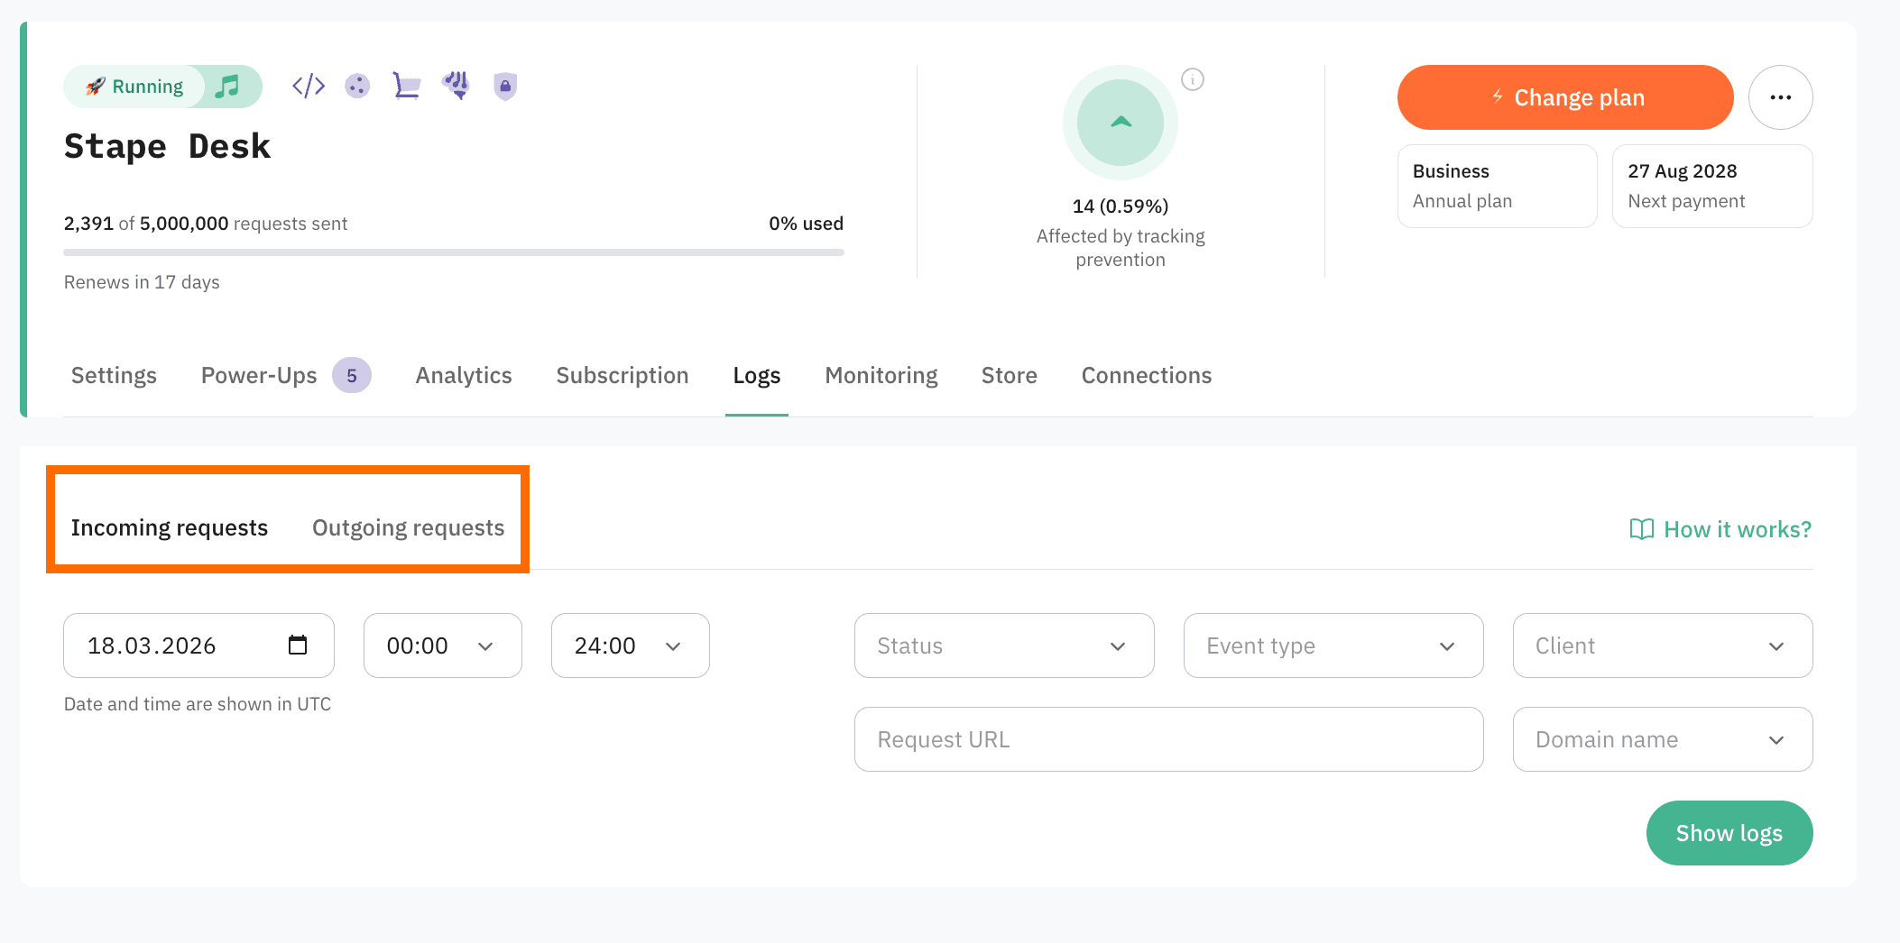Open the Event type dropdown
1900x943 pixels.
tap(1333, 645)
